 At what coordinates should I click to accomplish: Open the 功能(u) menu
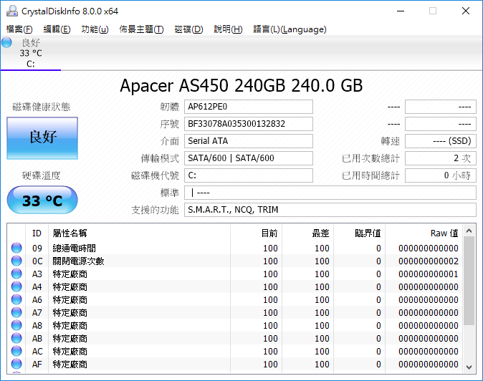pyautogui.click(x=95, y=29)
